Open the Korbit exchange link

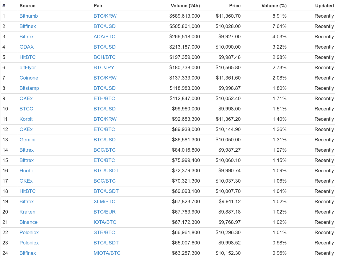click(x=26, y=119)
